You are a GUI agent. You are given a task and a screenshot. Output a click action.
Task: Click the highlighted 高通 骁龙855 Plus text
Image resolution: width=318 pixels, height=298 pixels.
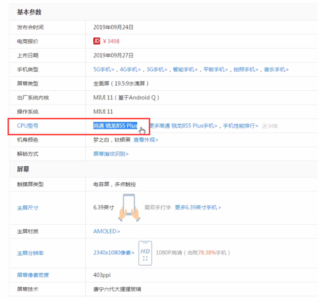click(x=116, y=125)
